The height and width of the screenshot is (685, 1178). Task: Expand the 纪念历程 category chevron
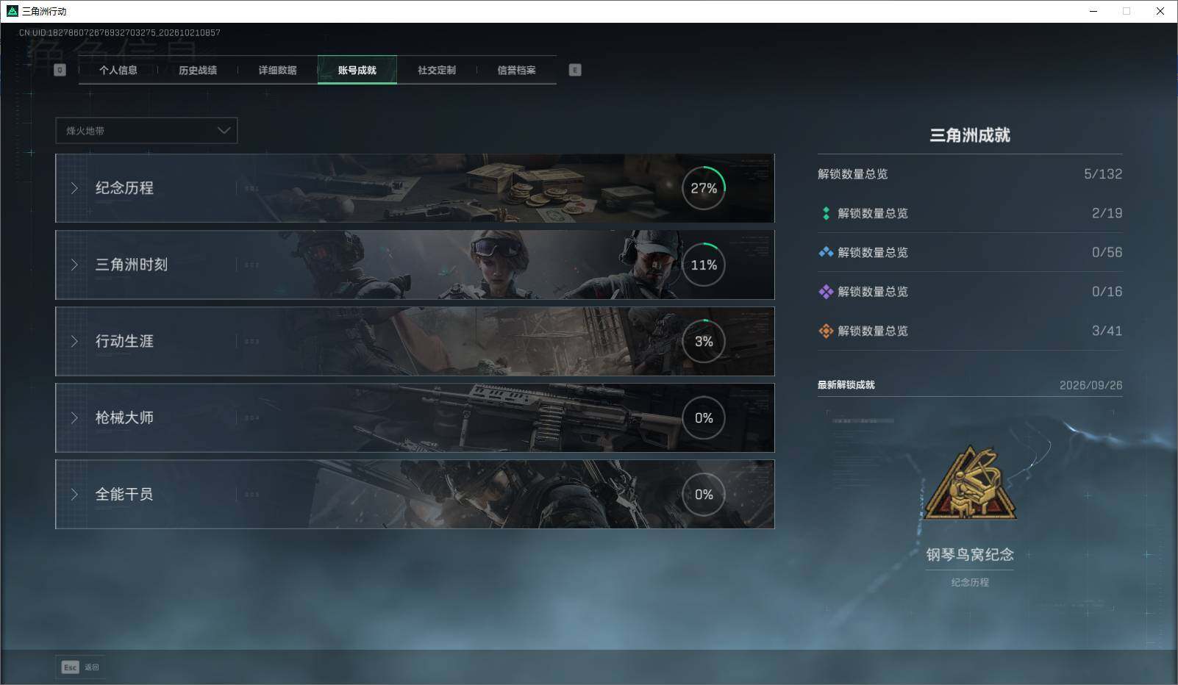point(74,188)
